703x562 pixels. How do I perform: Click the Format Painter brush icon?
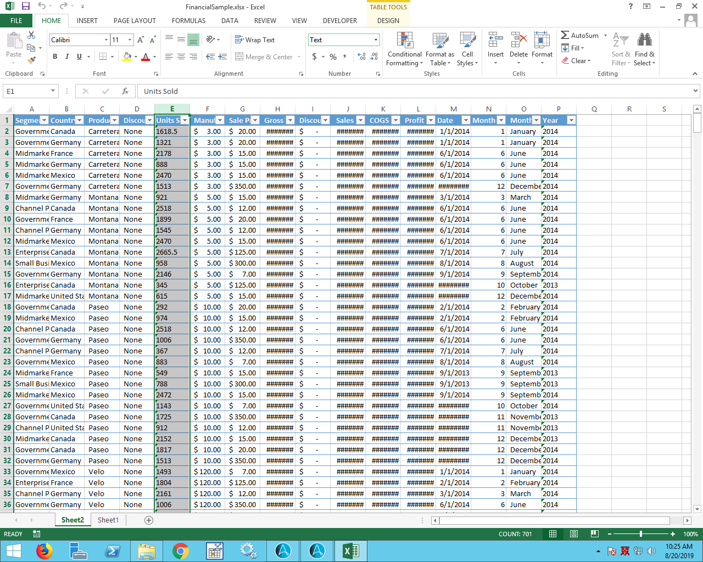(x=31, y=60)
